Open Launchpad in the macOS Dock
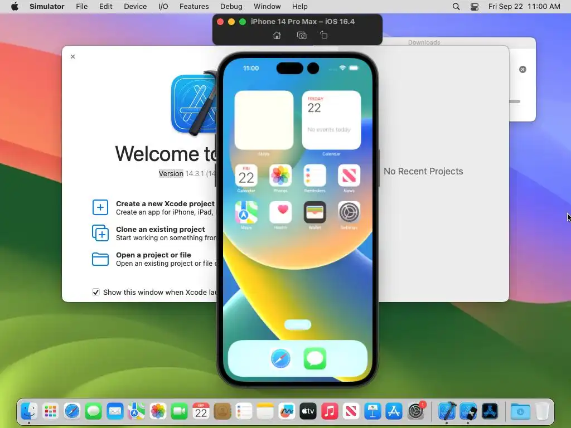571x428 pixels. point(50,412)
